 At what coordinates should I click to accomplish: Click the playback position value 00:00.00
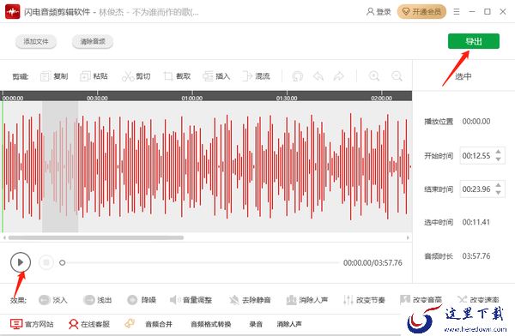coord(476,122)
